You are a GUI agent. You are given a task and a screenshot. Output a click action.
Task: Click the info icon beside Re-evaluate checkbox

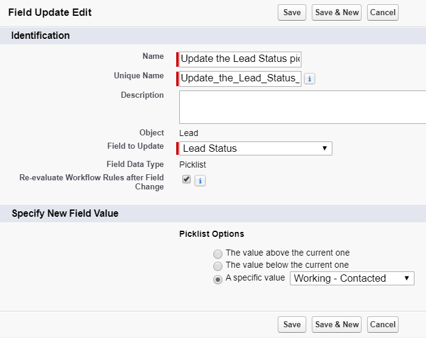(x=200, y=180)
